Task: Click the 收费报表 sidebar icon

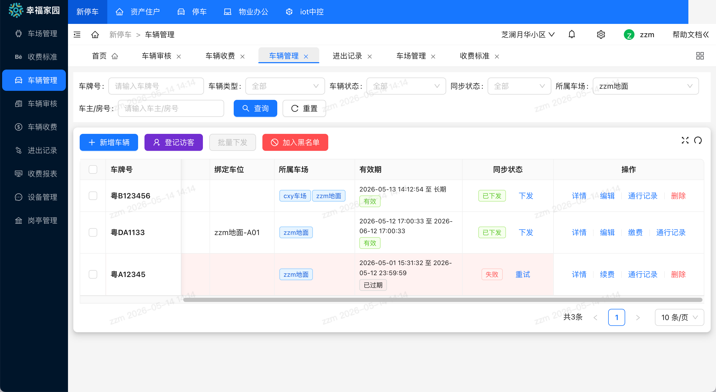Action: coord(19,173)
